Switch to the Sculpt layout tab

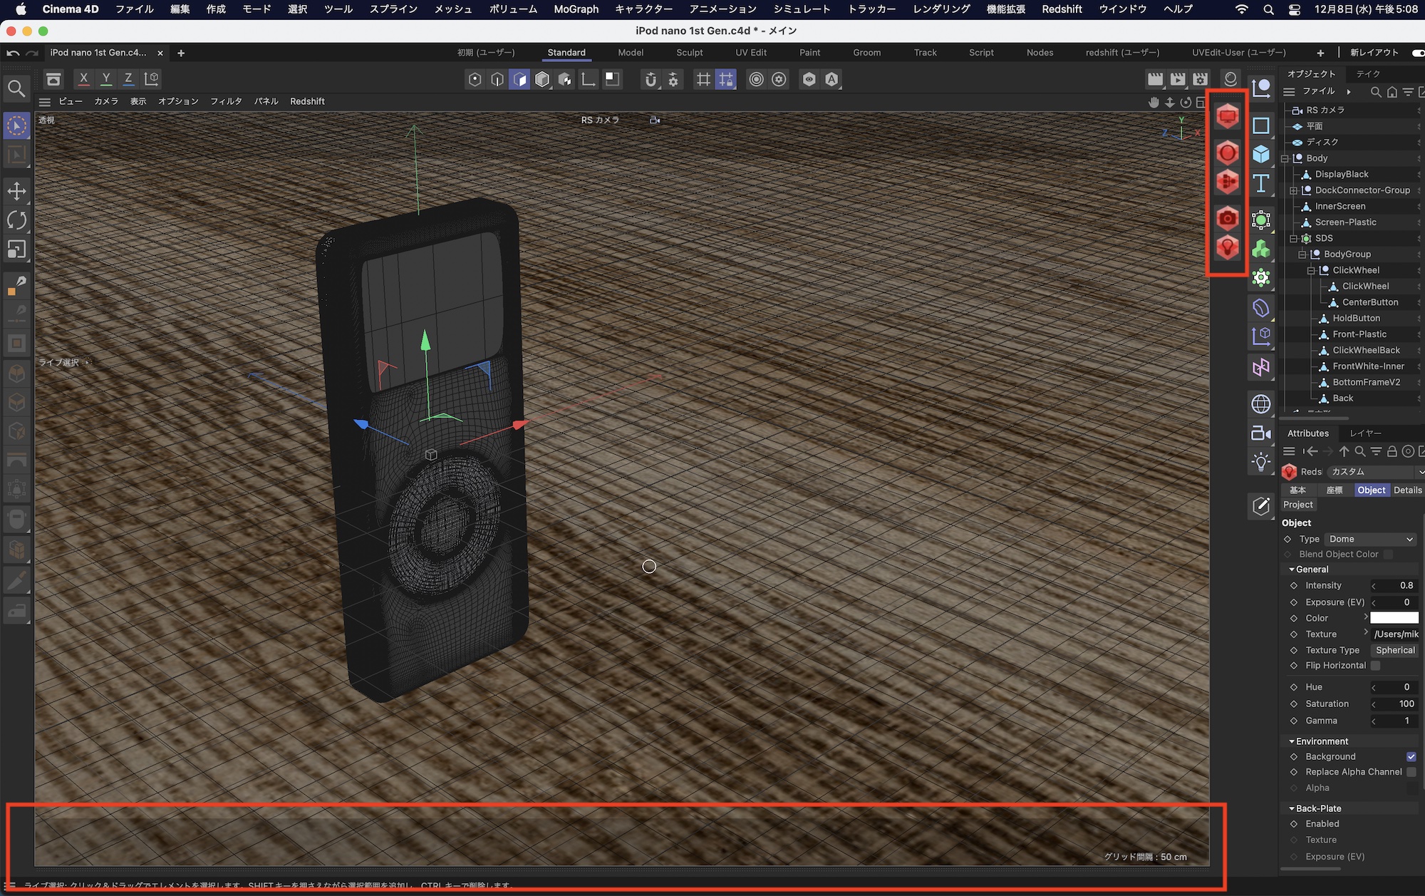689,53
